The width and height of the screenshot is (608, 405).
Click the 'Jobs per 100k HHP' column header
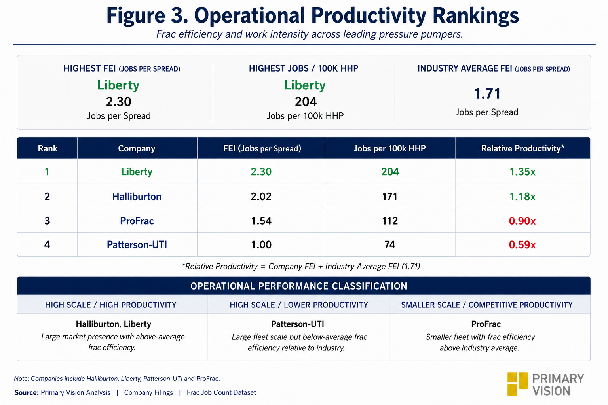(389, 148)
